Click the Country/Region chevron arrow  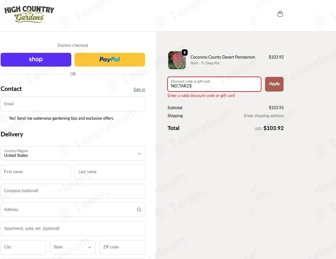click(x=139, y=153)
